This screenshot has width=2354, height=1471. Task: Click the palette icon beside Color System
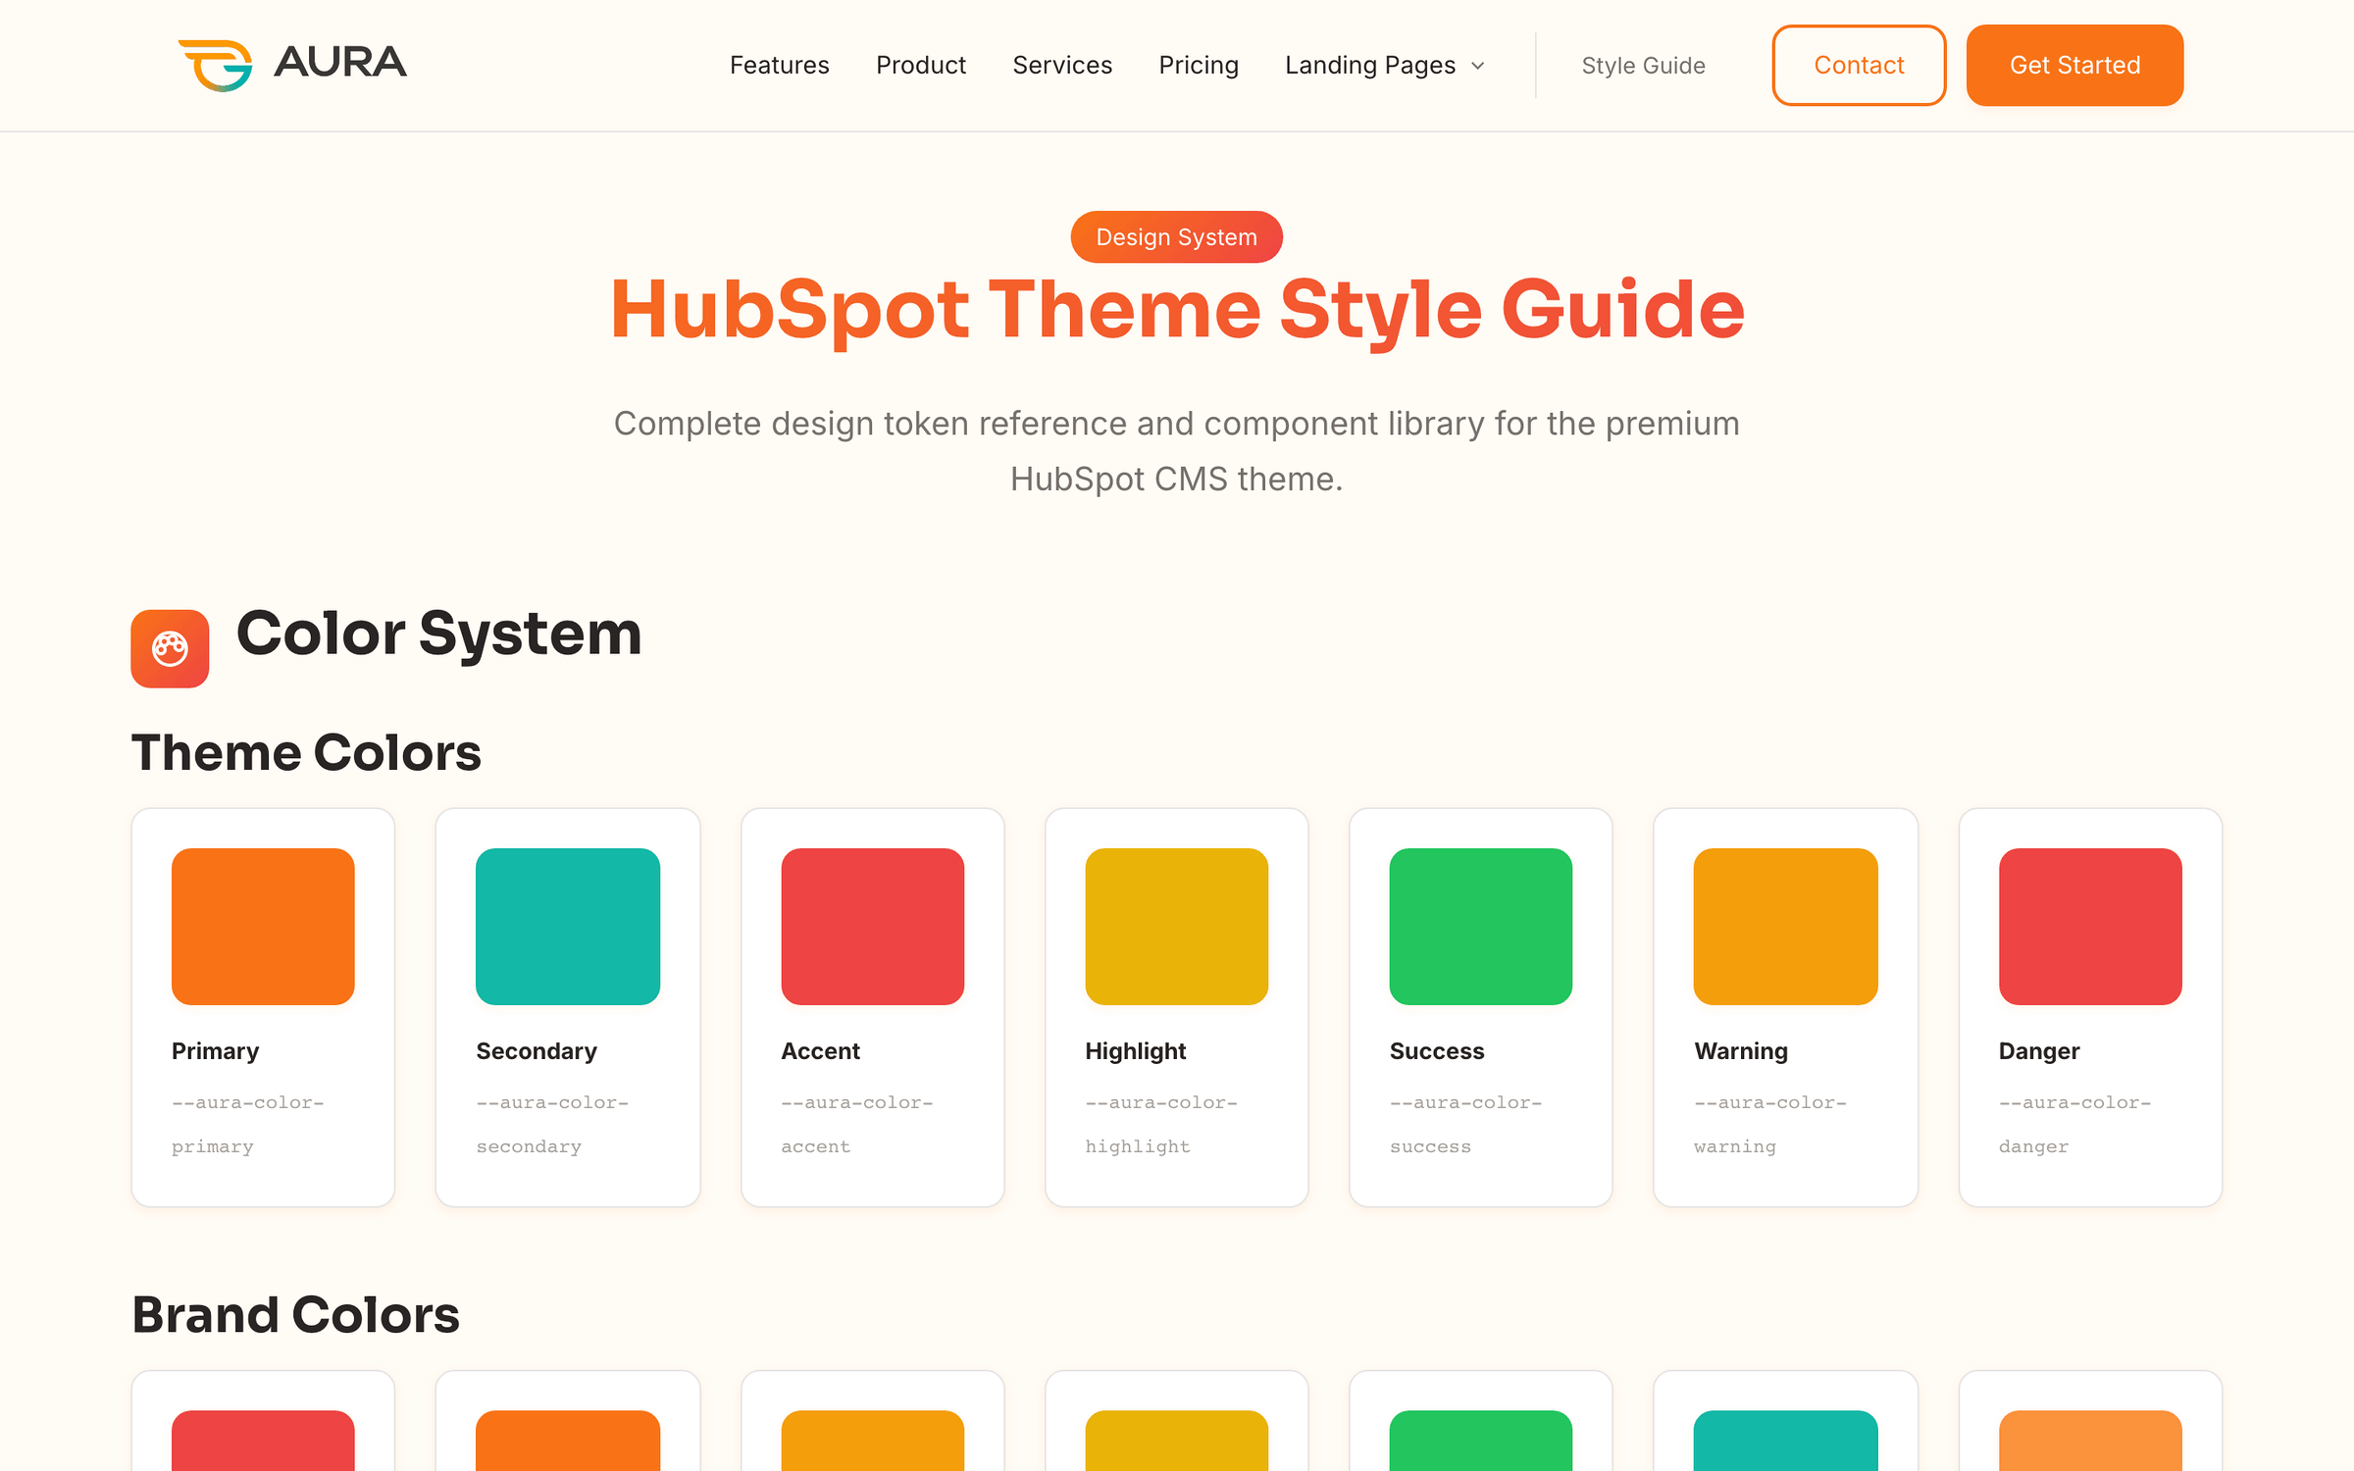[x=170, y=648]
